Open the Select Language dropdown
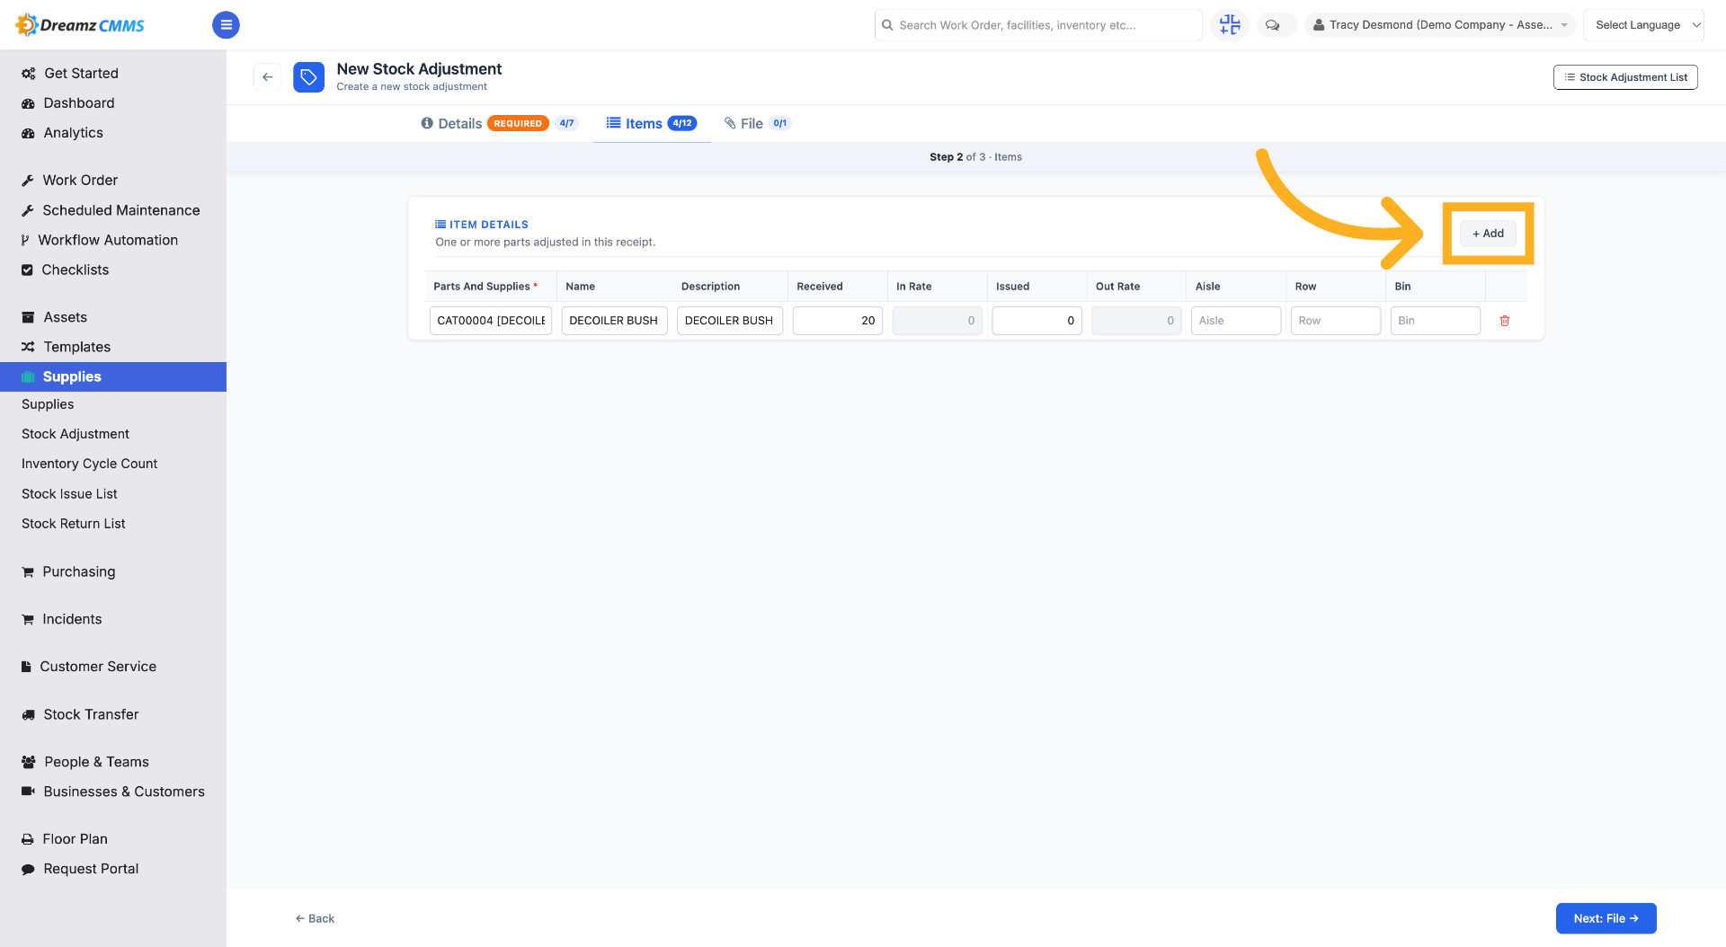This screenshot has height=947, width=1726. click(x=1643, y=25)
